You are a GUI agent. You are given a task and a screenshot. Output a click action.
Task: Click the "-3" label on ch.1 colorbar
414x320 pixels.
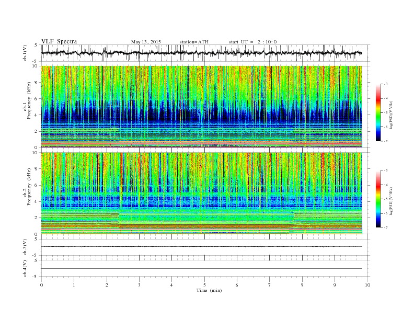tap(385, 84)
